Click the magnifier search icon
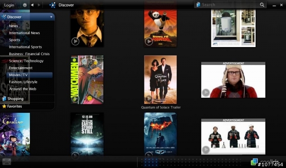 (x=262, y=5)
